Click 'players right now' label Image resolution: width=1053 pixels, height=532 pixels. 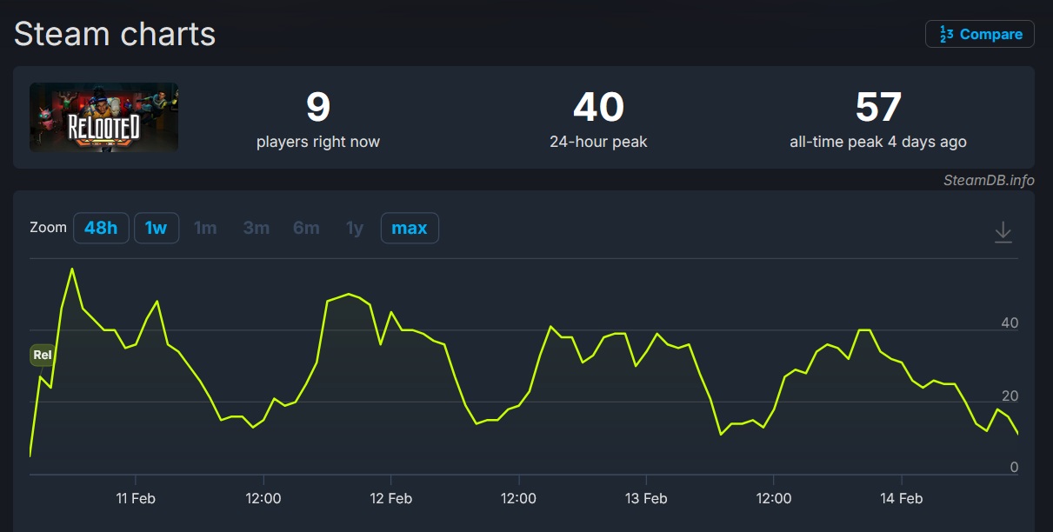pos(318,142)
